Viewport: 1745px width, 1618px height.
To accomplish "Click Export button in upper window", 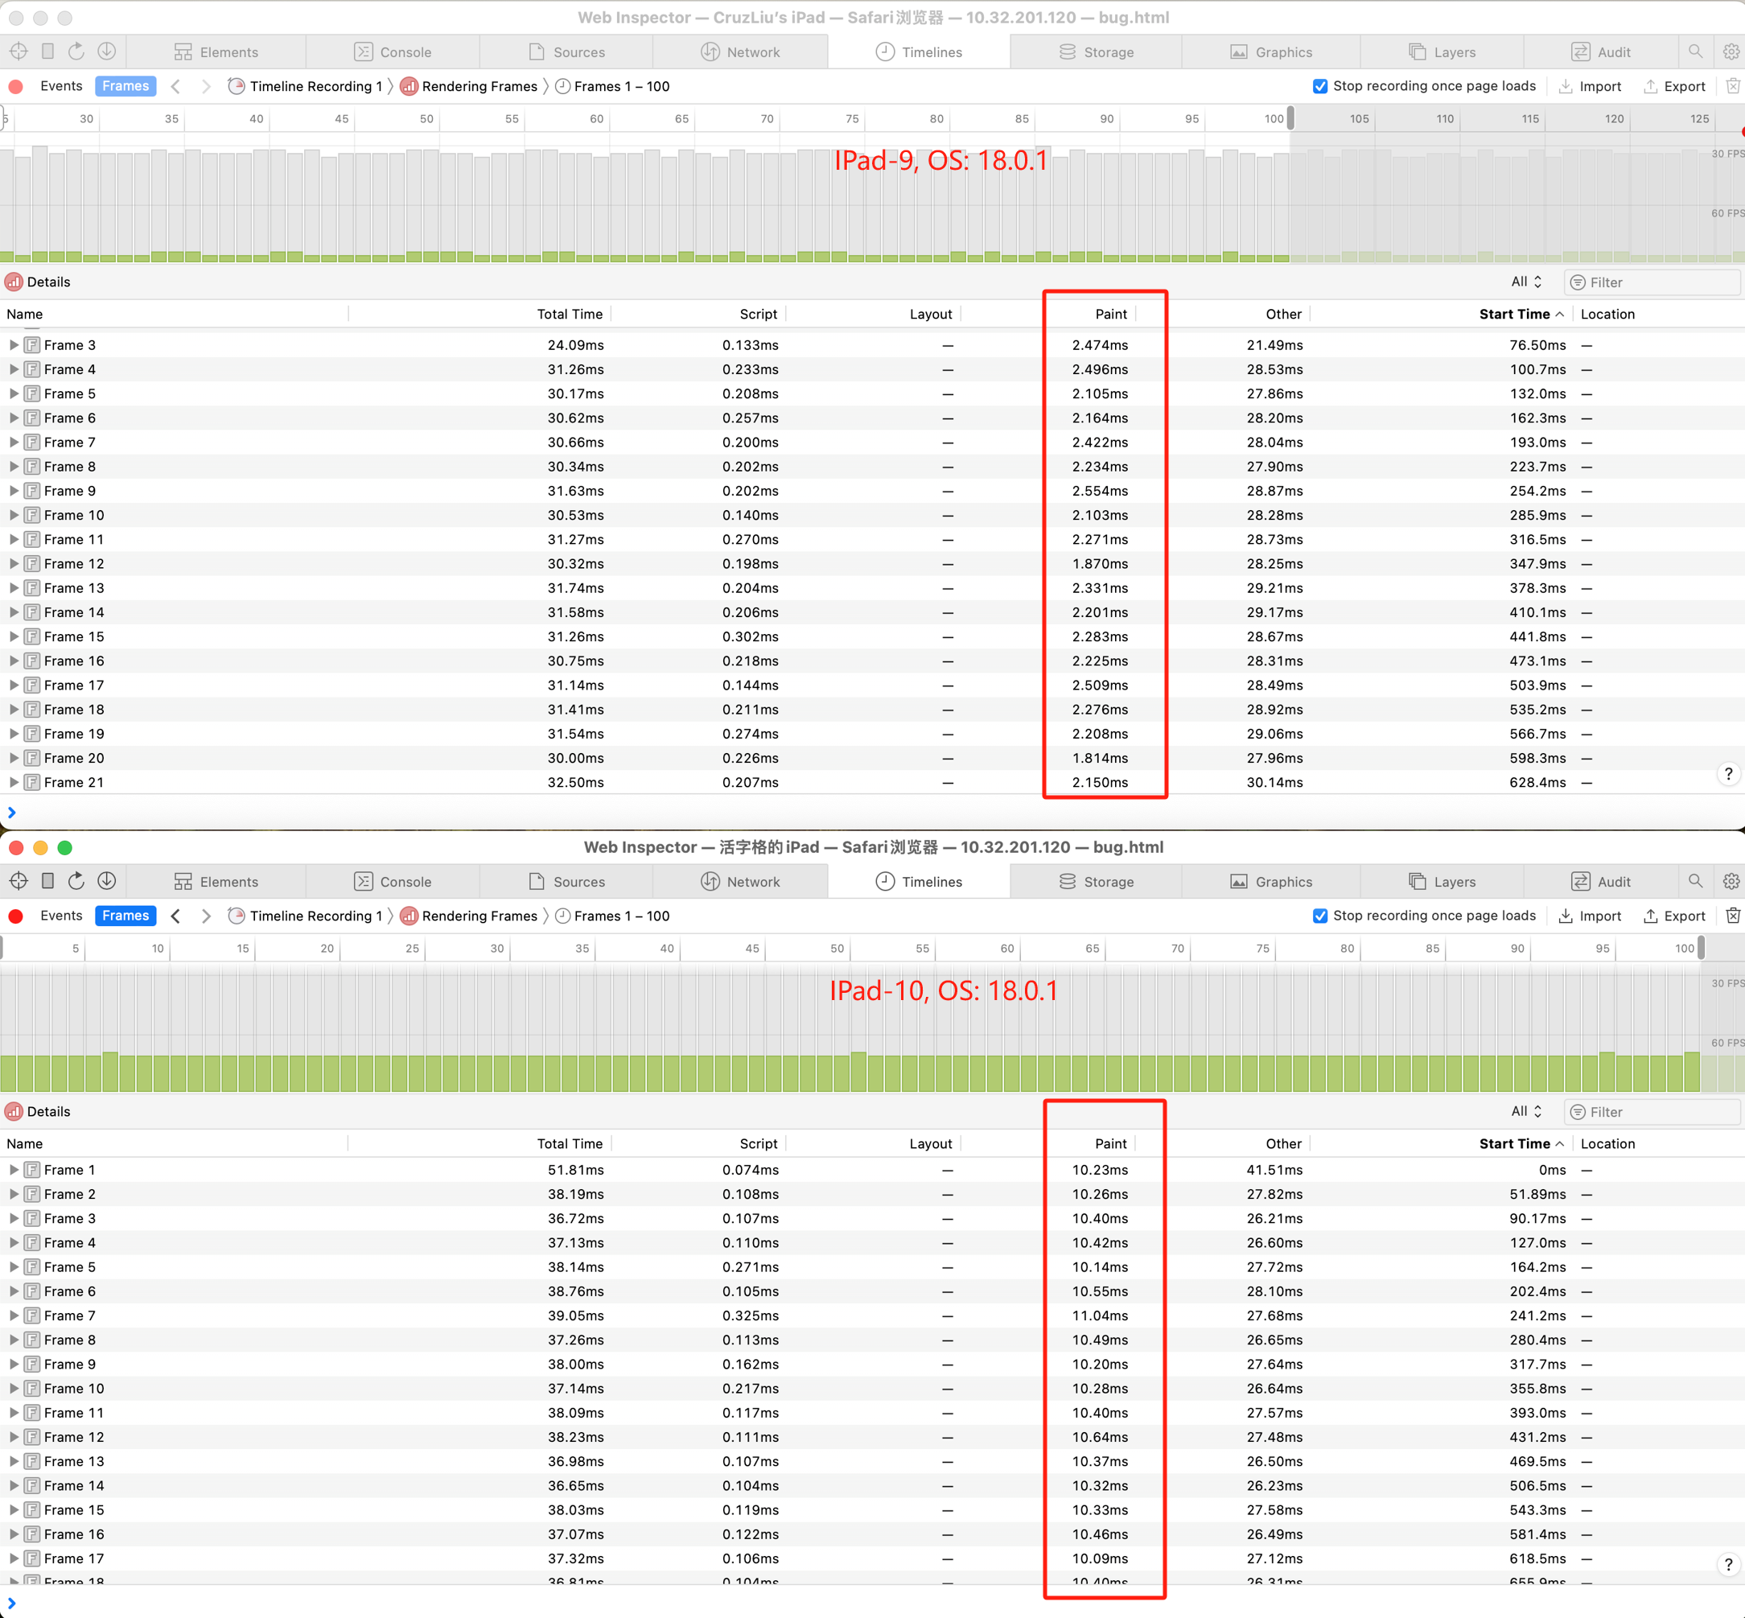I will click(x=1674, y=86).
